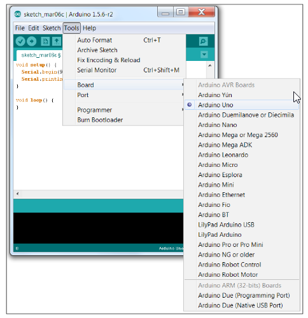The height and width of the screenshot is (318, 308).
Task: Pick Arduino Nano board
Action: [242, 125]
